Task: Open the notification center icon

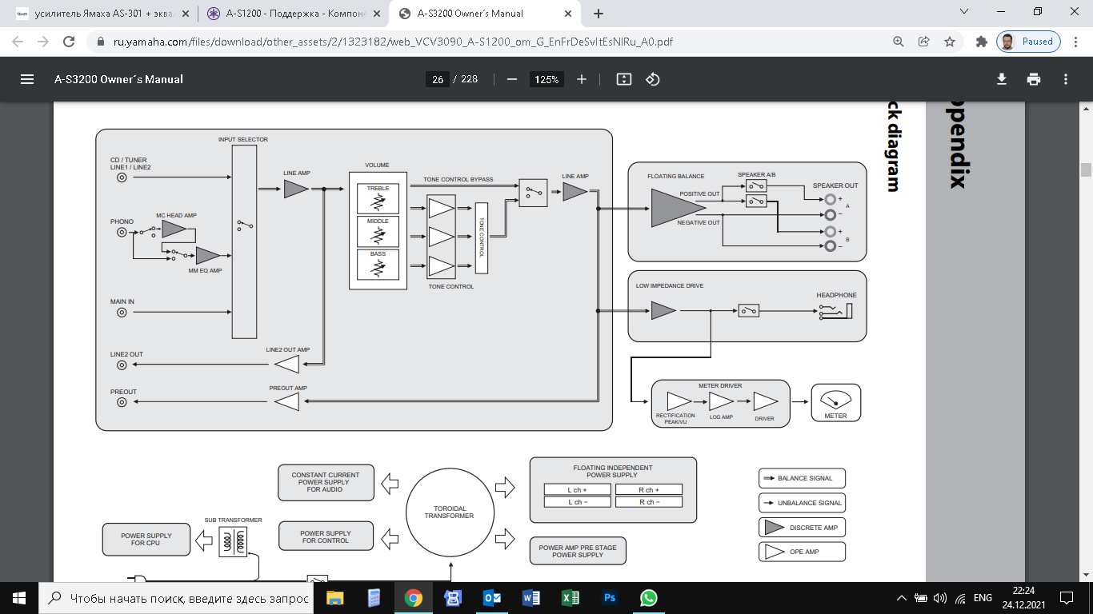Action: click(1067, 597)
